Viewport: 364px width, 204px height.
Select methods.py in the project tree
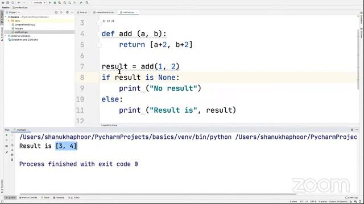21,32
